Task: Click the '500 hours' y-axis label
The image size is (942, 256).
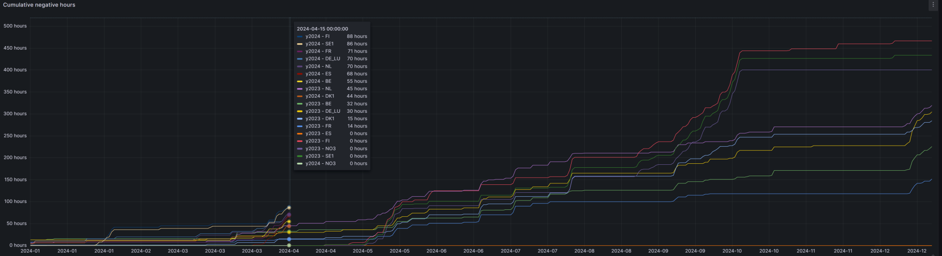Action: pos(15,26)
